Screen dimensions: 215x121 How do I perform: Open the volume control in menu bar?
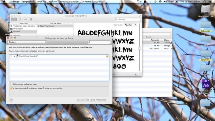(165, 1)
